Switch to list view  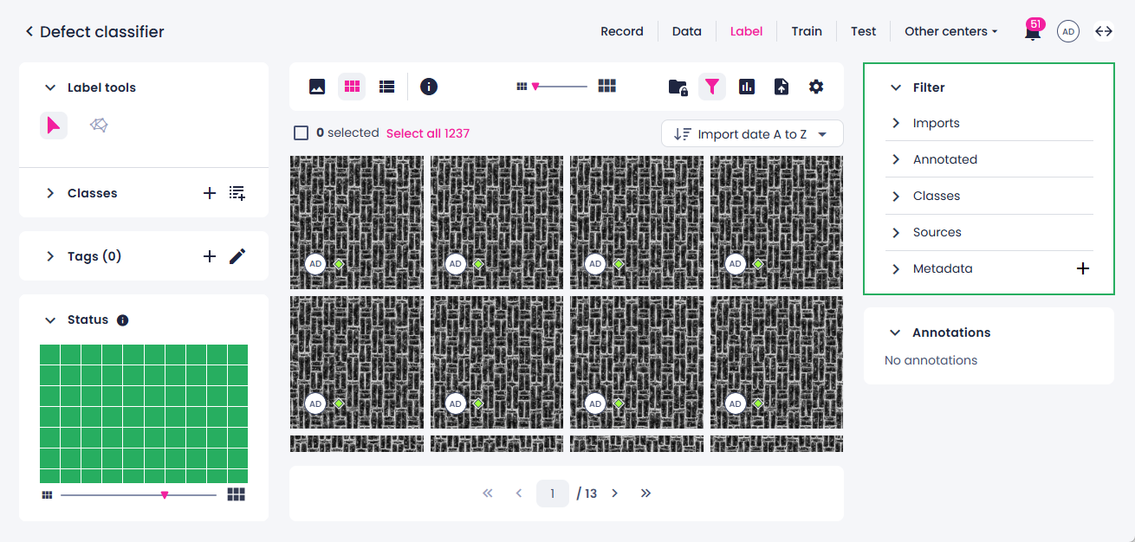coord(387,87)
